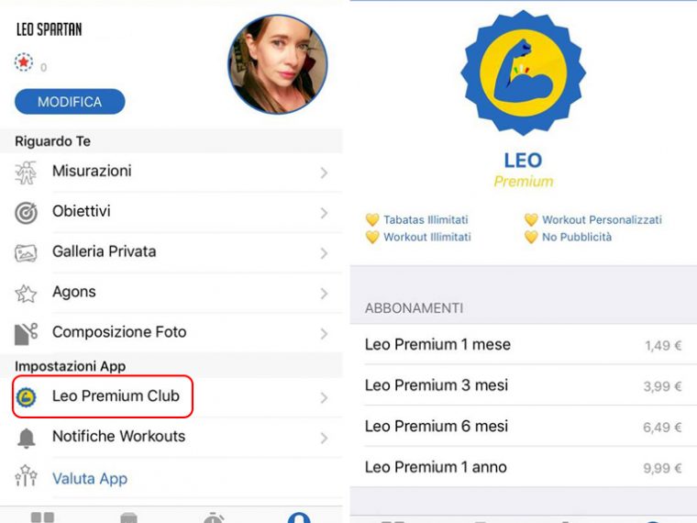The width and height of the screenshot is (697, 523).
Task: Tap the red star points badge
Action: 24,62
